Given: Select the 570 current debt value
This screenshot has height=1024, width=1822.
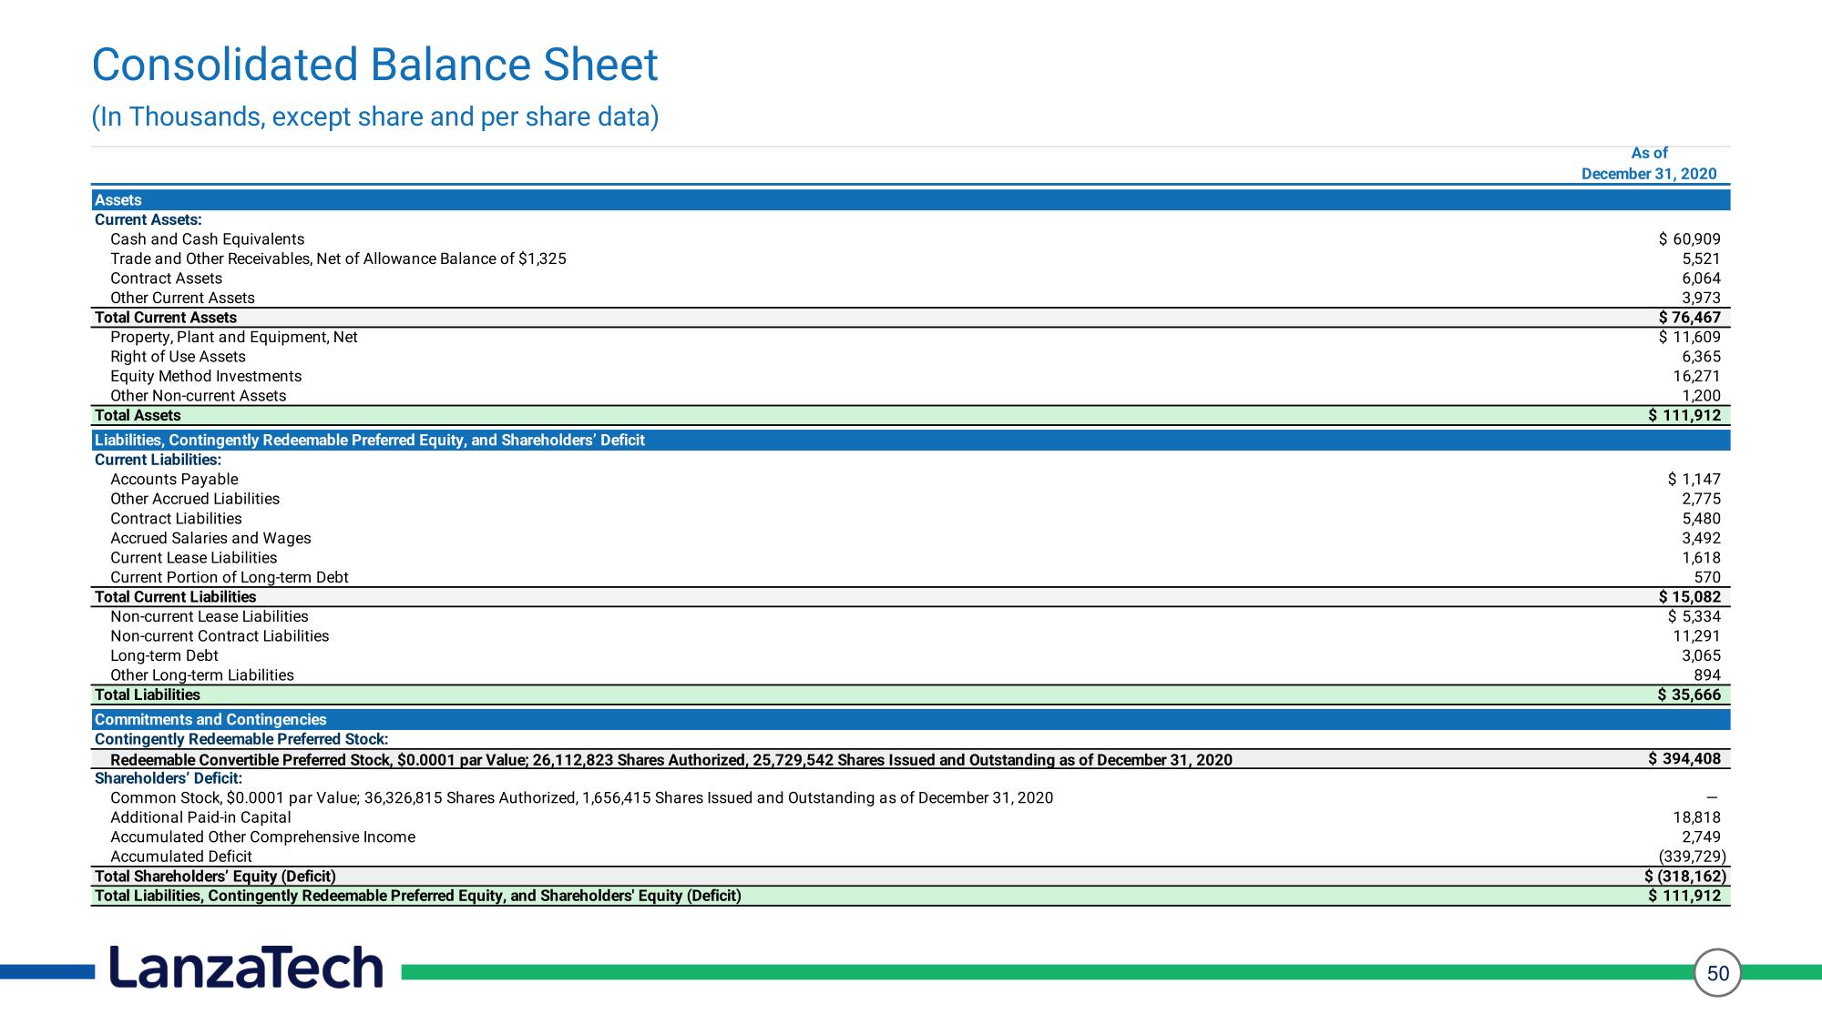Looking at the screenshot, I should (x=1707, y=577).
